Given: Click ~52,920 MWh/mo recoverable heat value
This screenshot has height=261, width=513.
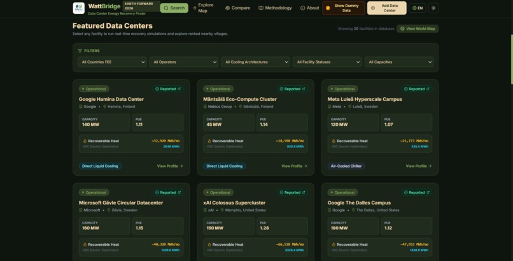Looking at the screenshot, I should click(x=165, y=141).
